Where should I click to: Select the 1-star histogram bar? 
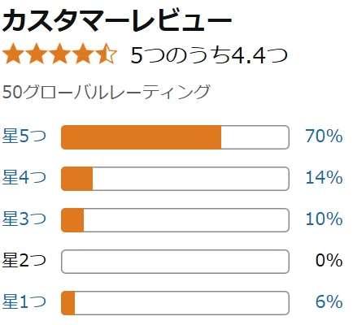pos(175,303)
